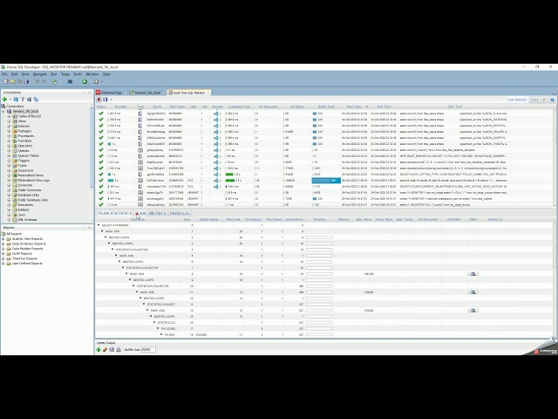558x419 pixels.
Task: Open a SQL Worksheet from toolbar icon
Action: [x=55, y=81]
